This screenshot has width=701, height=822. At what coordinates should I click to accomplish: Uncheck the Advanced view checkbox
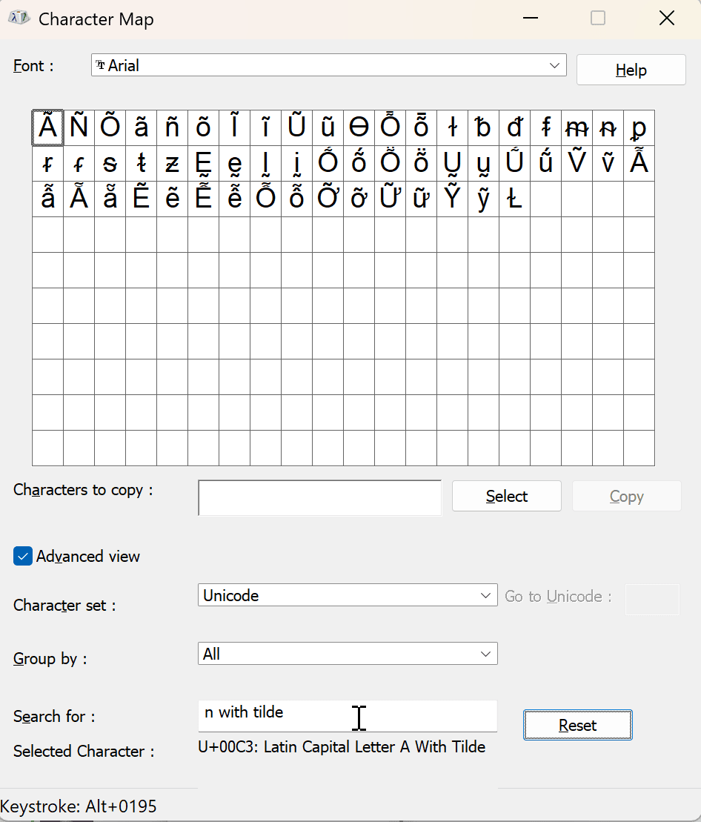pos(22,556)
